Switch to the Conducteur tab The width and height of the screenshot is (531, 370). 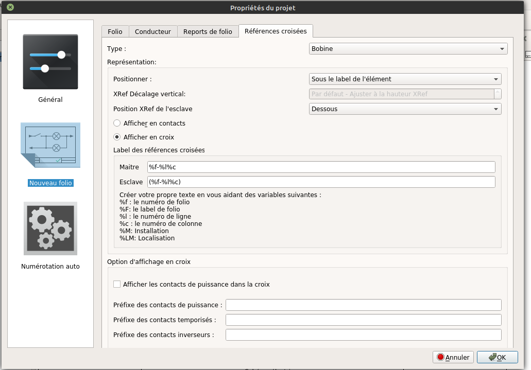pos(153,31)
